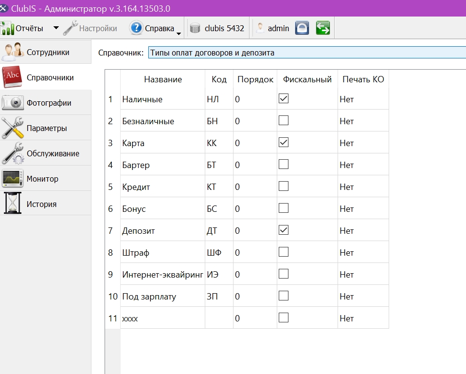Viewport: 466px width, 374px height.
Task: Open the Справка help question icon
Action: pos(136,28)
